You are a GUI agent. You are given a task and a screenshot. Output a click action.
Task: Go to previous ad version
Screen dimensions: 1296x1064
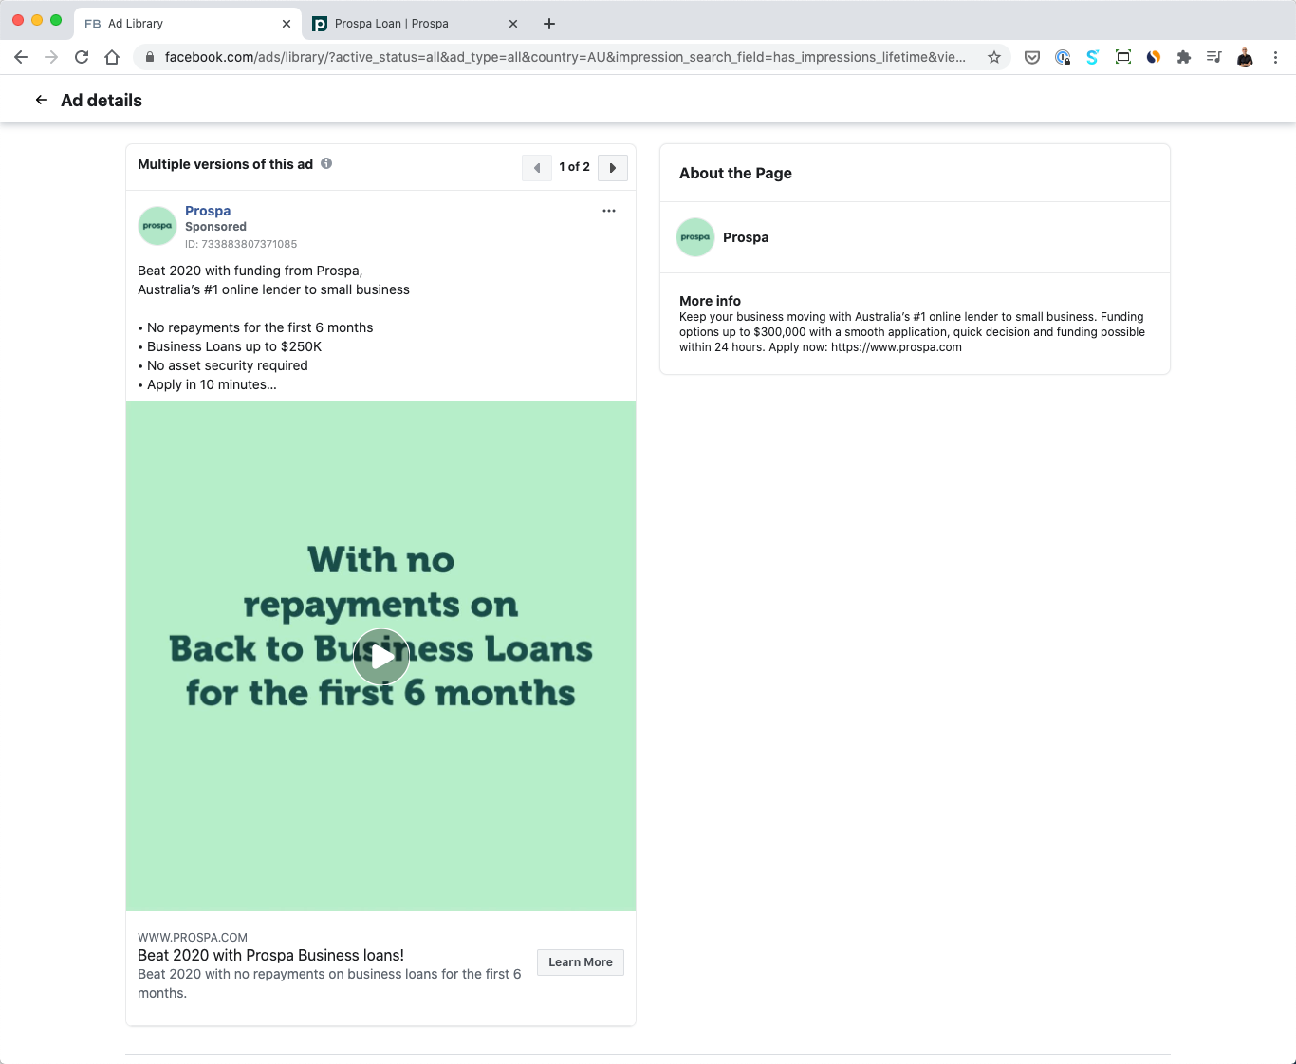pos(537,168)
